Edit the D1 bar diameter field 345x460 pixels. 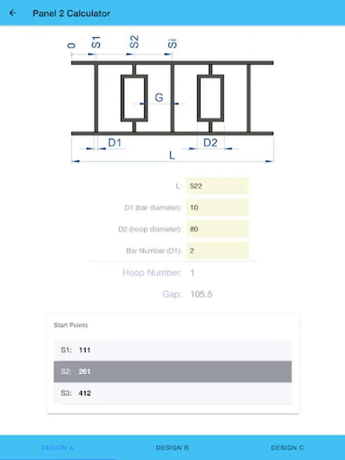pos(217,208)
